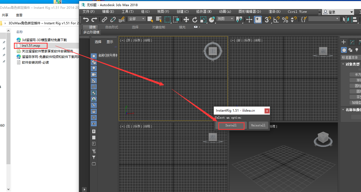Activate Select and Scale tool
This screenshot has height=192, width=361.
point(203,19)
